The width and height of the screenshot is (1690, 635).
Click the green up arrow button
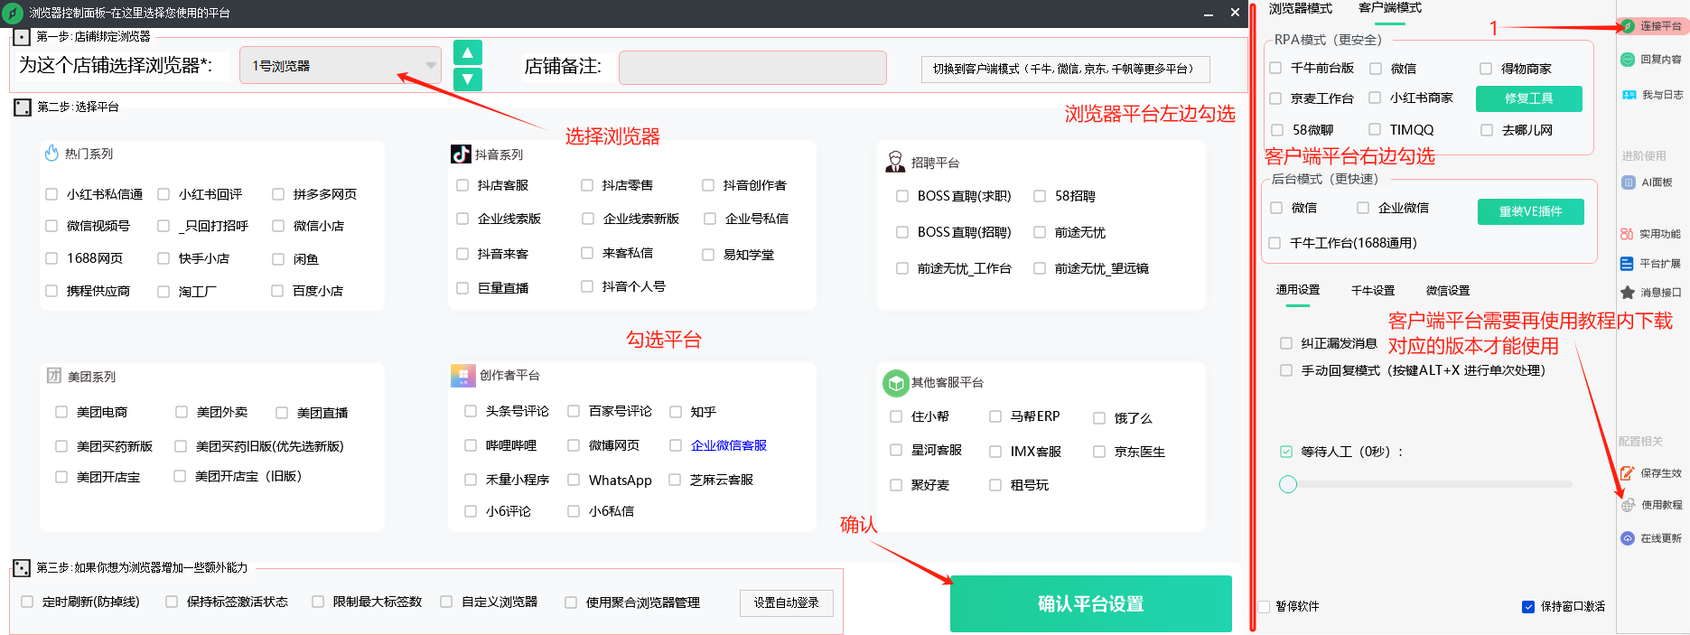pyautogui.click(x=467, y=52)
